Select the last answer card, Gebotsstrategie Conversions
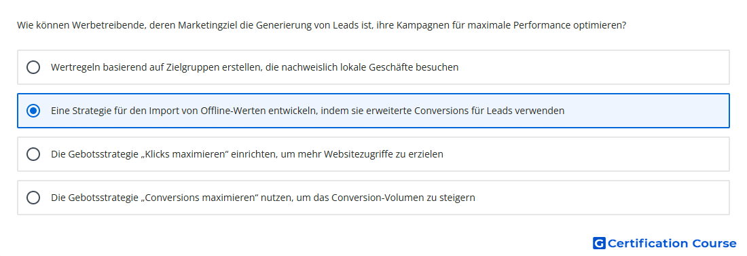 [373, 198]
